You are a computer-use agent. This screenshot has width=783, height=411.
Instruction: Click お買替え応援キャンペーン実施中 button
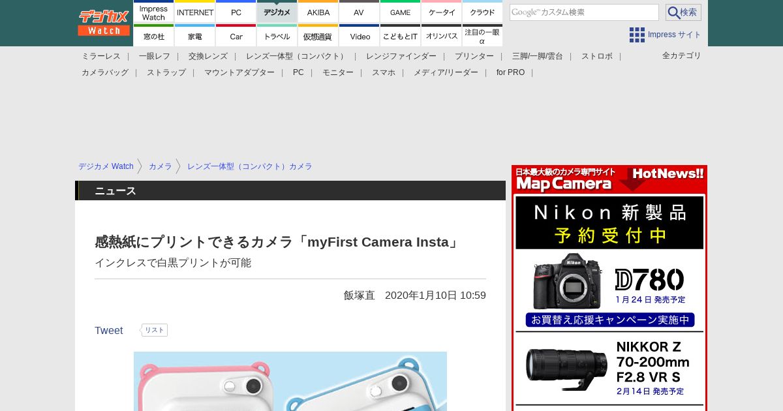coord(610,320)
